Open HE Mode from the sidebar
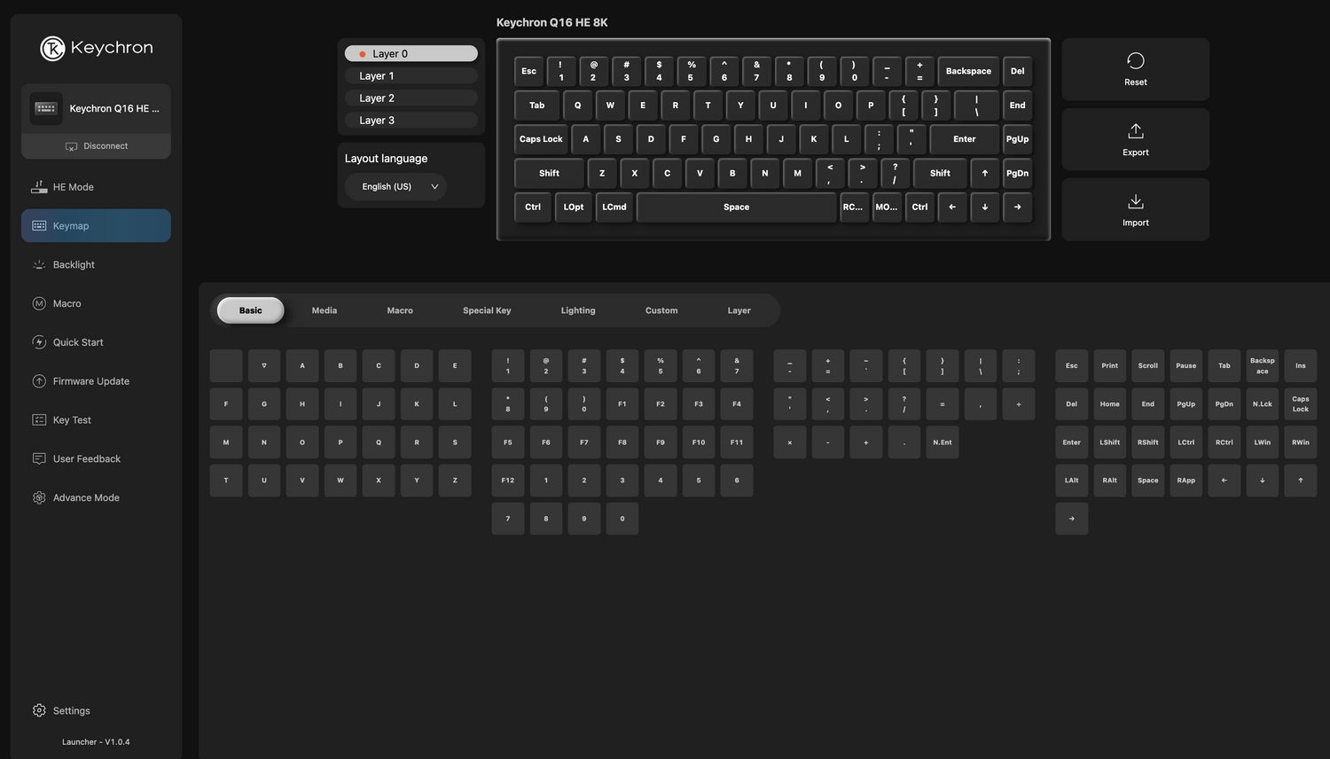Screen dimensions: 1330x759 coord(73,187)
